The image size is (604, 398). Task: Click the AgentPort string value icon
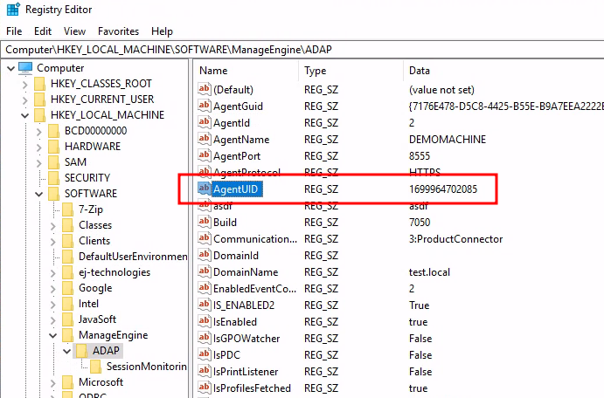pyautogui.click(x=205, y=155)
